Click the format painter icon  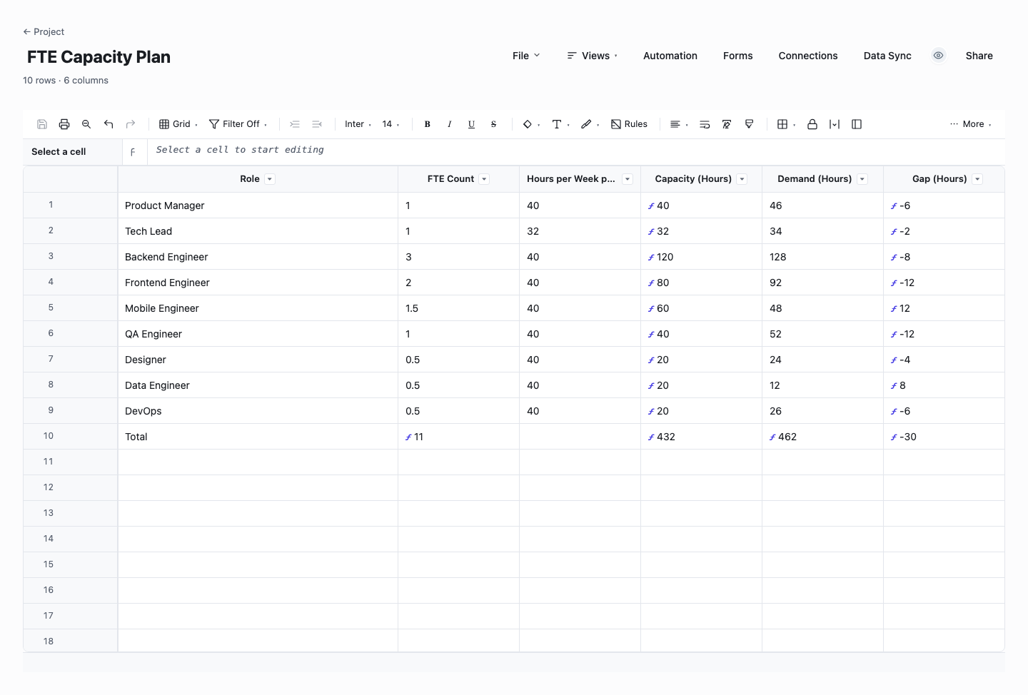[749, 124]
